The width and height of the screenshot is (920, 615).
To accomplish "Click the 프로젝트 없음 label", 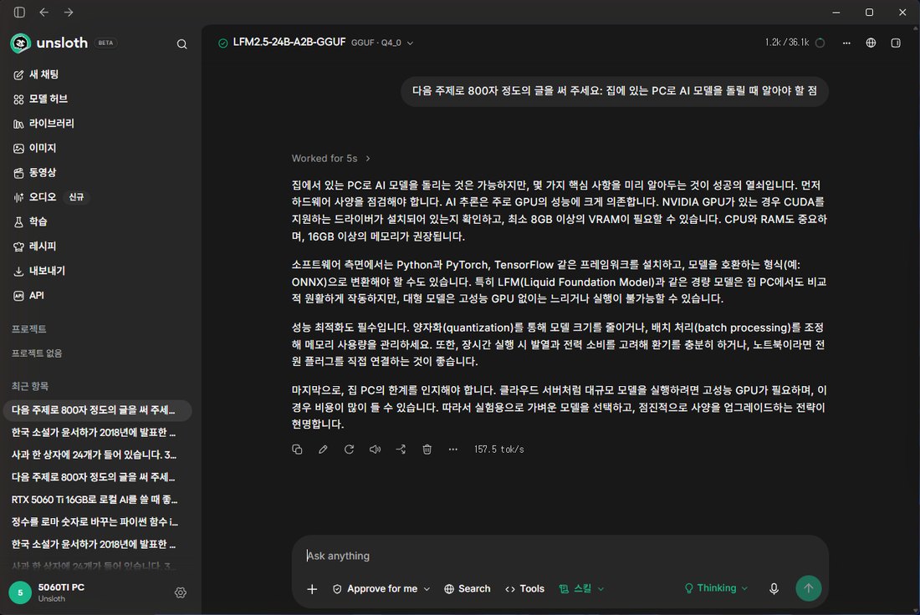I will point(37,353).
